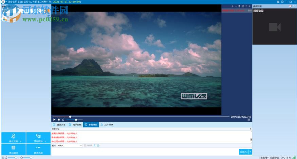Expand the start sync button arrow
The height and width of the screenshot is (159, 297).
45,141
